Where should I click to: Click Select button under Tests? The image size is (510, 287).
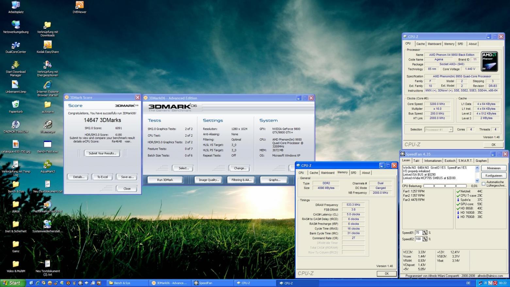click(x=184, y=168)
